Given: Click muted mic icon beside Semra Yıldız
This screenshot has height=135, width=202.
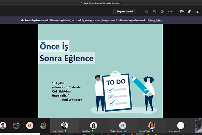Looking at the screenshot, I should (152, 131).
